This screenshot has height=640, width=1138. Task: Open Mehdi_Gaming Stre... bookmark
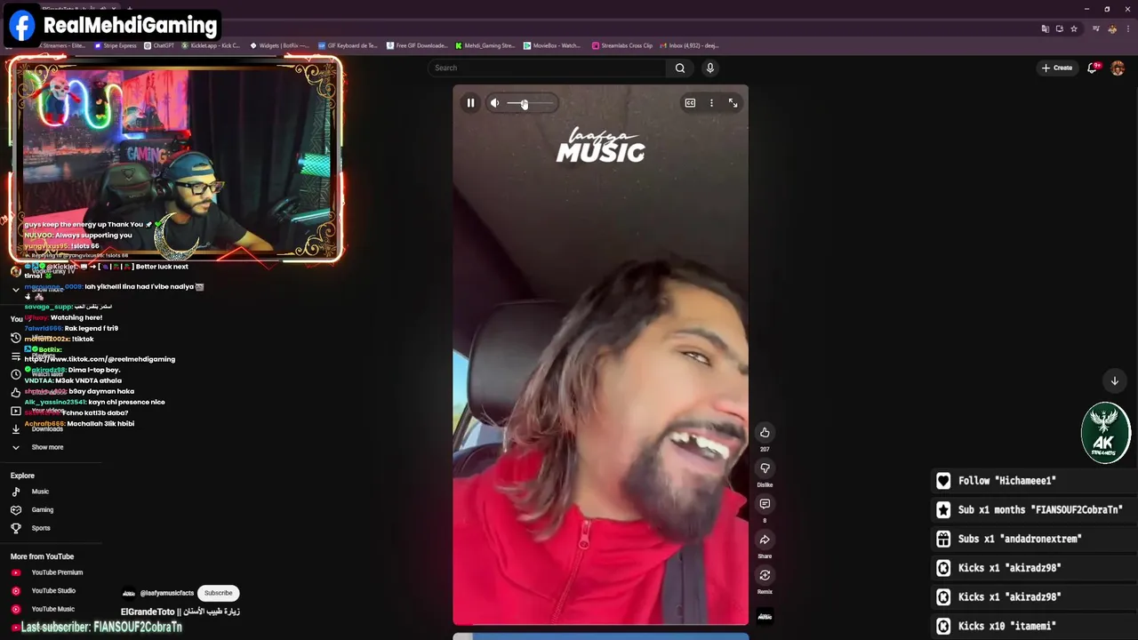point(485,45)
